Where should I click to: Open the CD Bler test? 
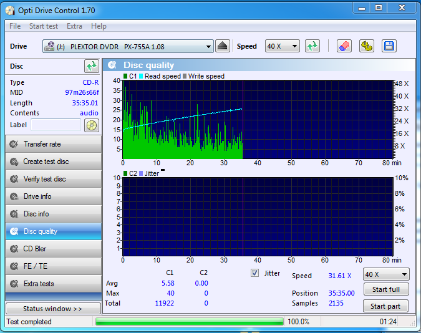coord(54,249)
